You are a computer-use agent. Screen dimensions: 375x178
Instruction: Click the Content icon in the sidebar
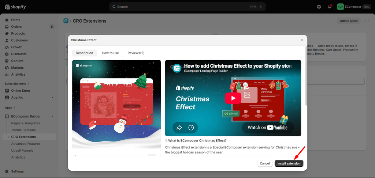[x=7, y=61]
